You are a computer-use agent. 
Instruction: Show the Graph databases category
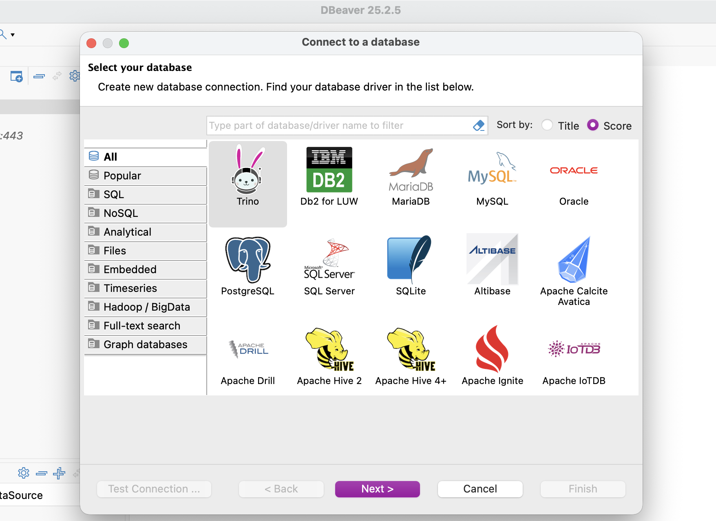click(x=146, y=344)
